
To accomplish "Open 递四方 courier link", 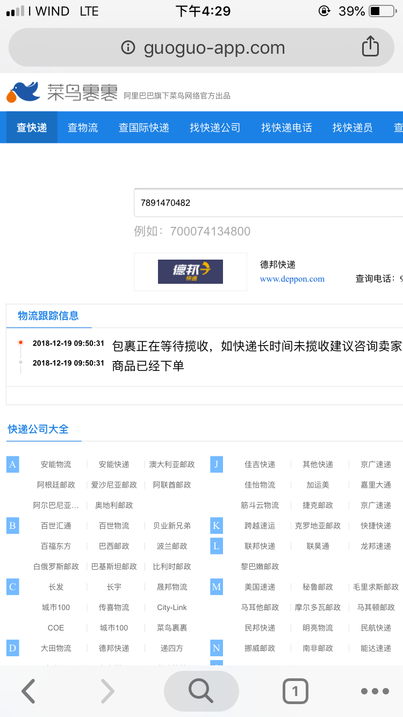I will [x=172, y=648].
